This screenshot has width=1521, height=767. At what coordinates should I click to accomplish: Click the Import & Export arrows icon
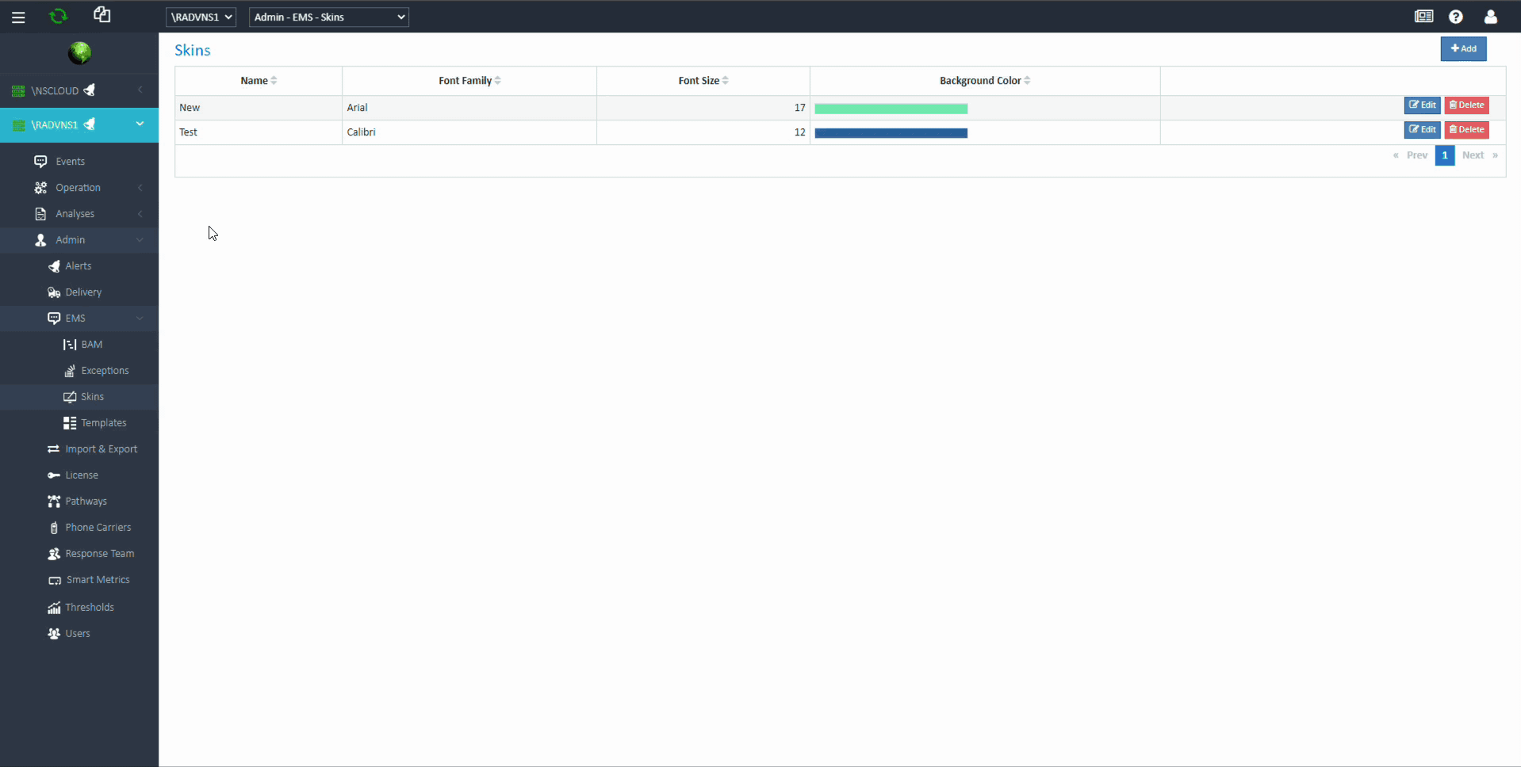pos(54,449)
